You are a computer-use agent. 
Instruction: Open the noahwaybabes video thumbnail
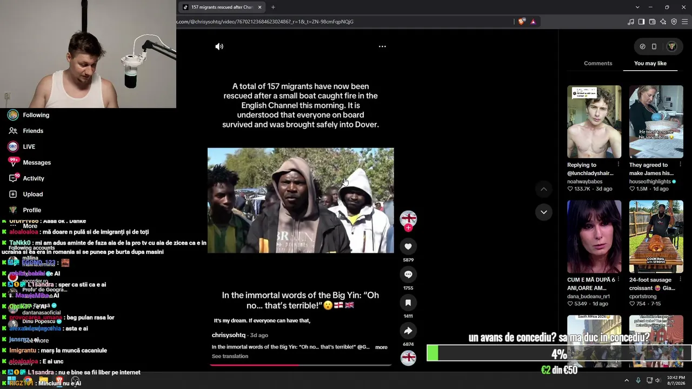click(594, 122)
